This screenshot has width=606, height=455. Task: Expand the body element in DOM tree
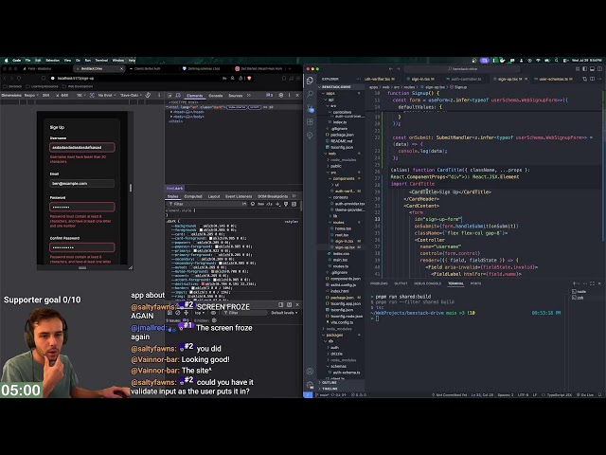click(x=171, y=117)
